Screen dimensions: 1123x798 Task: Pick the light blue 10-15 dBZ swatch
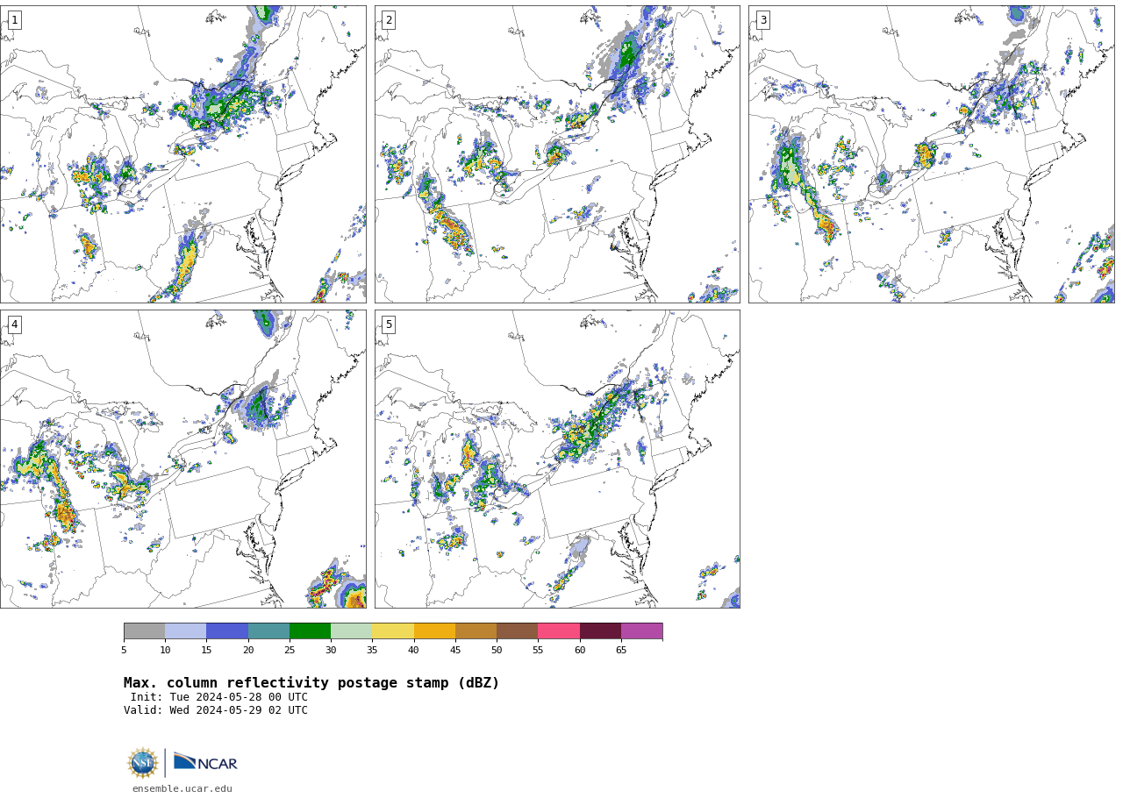(185, 631)
